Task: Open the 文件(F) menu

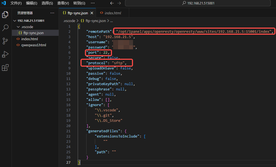Action: (16, 3)
